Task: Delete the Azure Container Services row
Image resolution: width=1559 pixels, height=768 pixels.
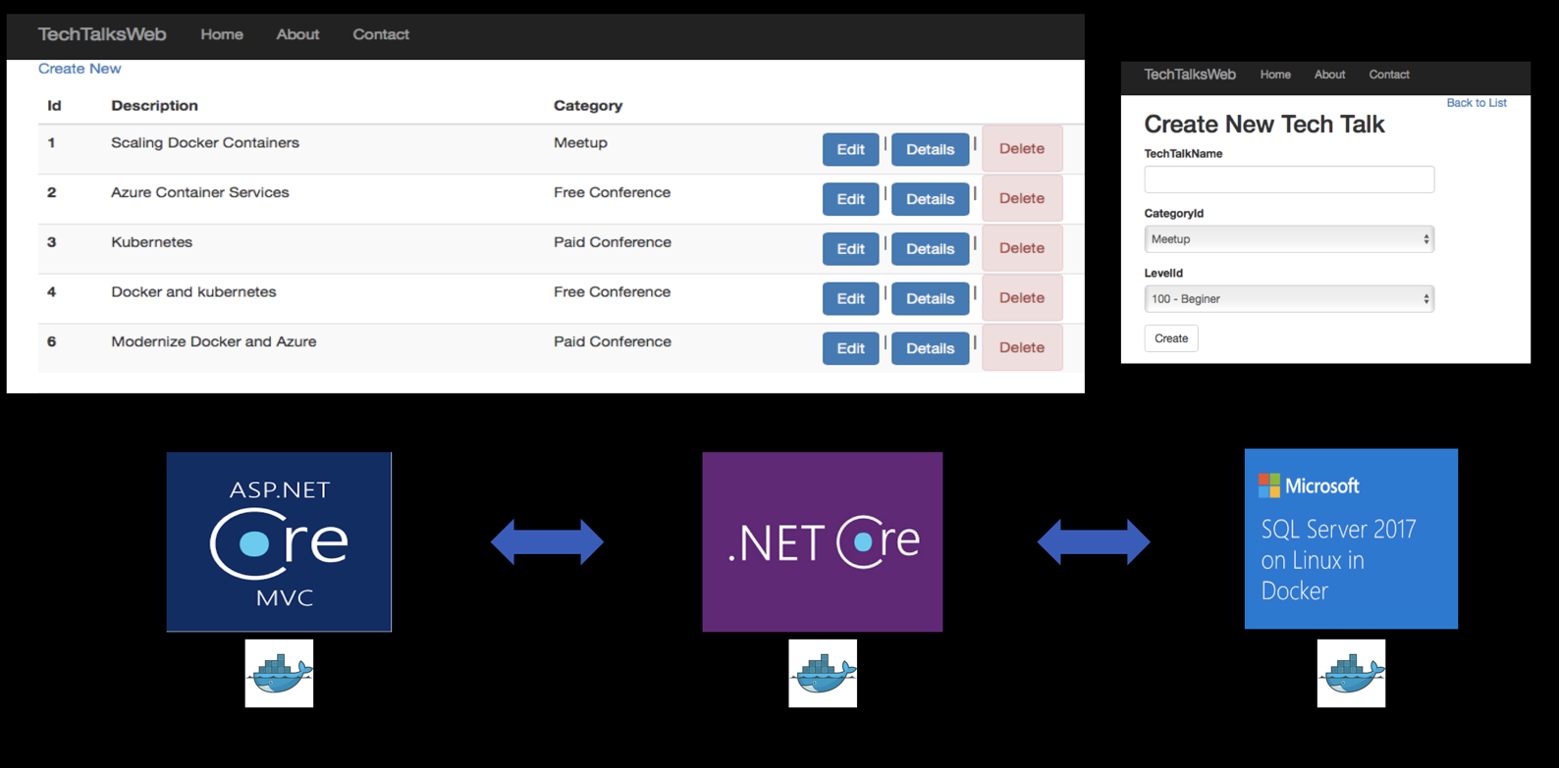Action: click(x=1022, y=198)
